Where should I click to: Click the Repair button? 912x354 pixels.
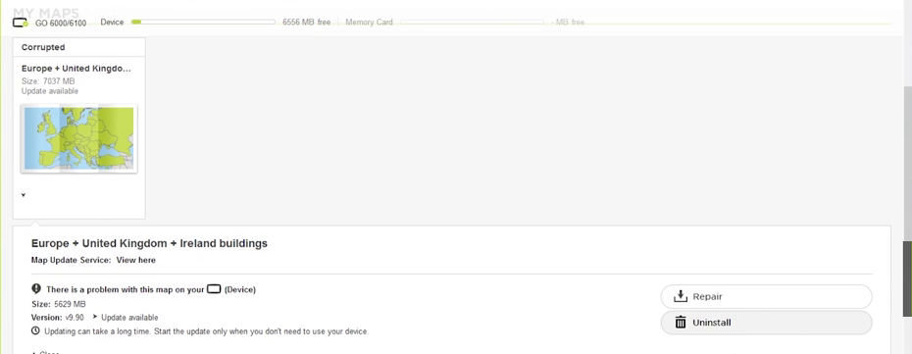click(766, 296)
